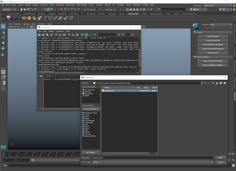The height and width of the screenshot is (171, 236).
Task: Click the blue Go Up folder arrow in Load Script
Action: pos(213,83)
